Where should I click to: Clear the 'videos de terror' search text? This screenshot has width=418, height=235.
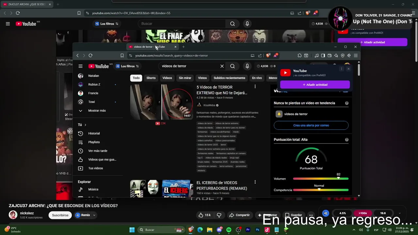(x=222, y=66)
